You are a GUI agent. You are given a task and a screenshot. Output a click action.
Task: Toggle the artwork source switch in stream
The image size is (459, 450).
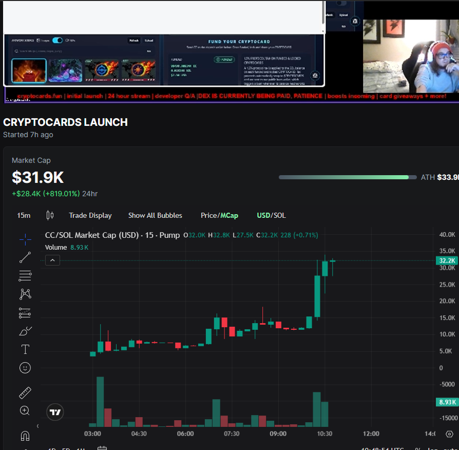(58, 40)
